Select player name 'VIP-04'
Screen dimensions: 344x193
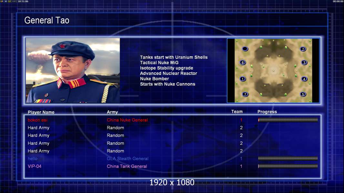pos(35,166)
